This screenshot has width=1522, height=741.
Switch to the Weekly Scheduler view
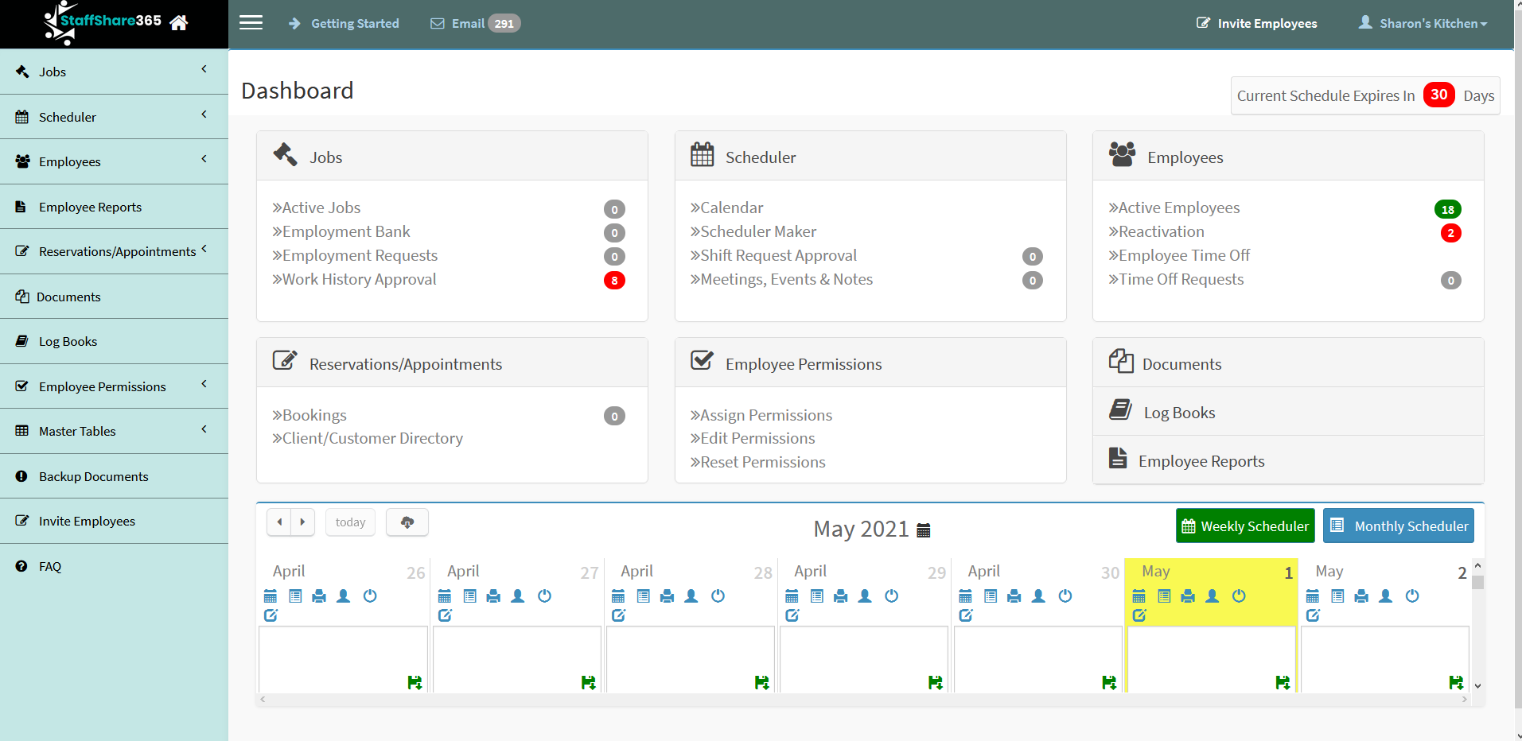(1245, 526)
